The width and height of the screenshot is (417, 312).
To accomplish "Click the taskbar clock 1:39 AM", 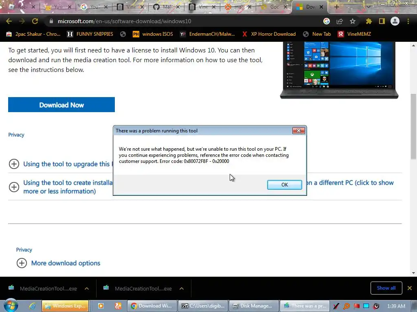I will (x=396, y=306).
